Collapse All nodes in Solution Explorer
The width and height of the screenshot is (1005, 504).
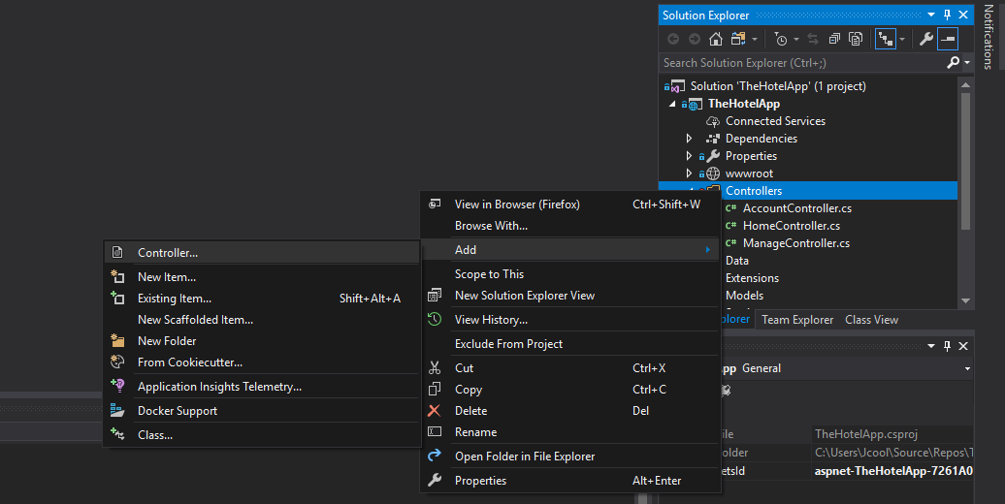point(834,39)
